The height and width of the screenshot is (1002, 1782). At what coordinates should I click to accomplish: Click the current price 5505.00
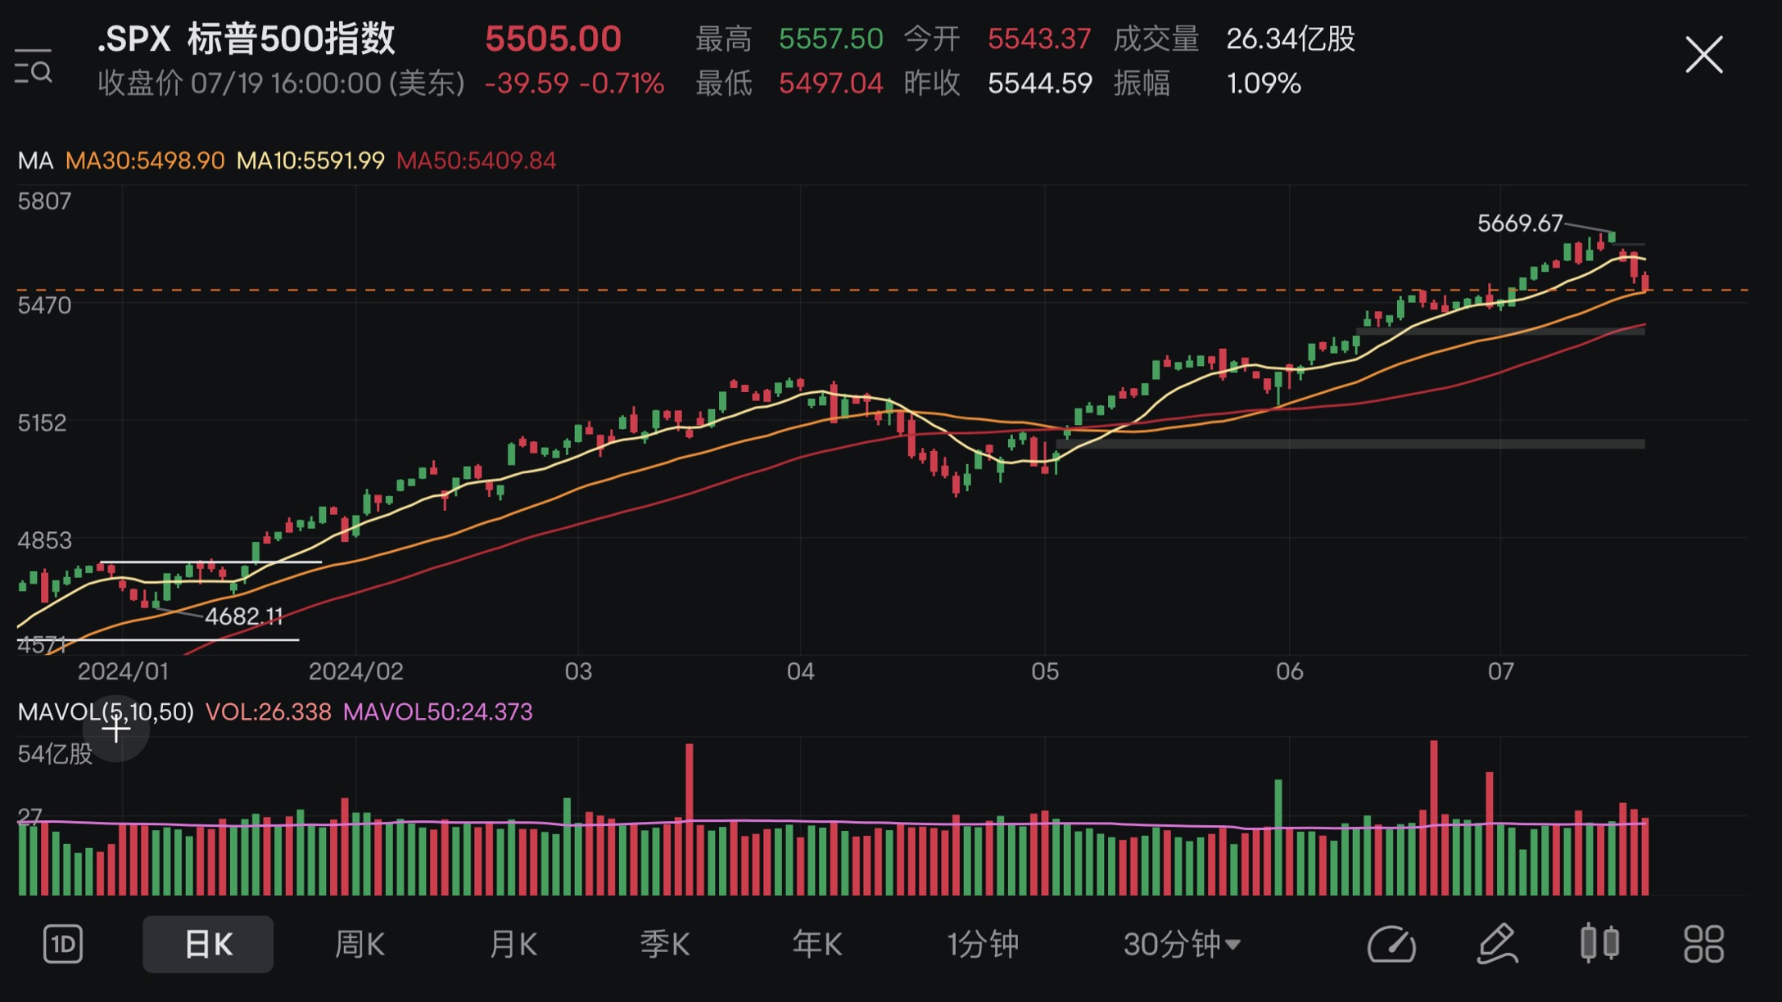pos(554,38)
